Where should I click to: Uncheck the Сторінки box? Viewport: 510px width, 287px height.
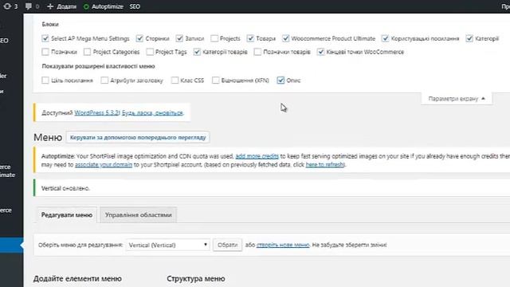tap(139, 38)
